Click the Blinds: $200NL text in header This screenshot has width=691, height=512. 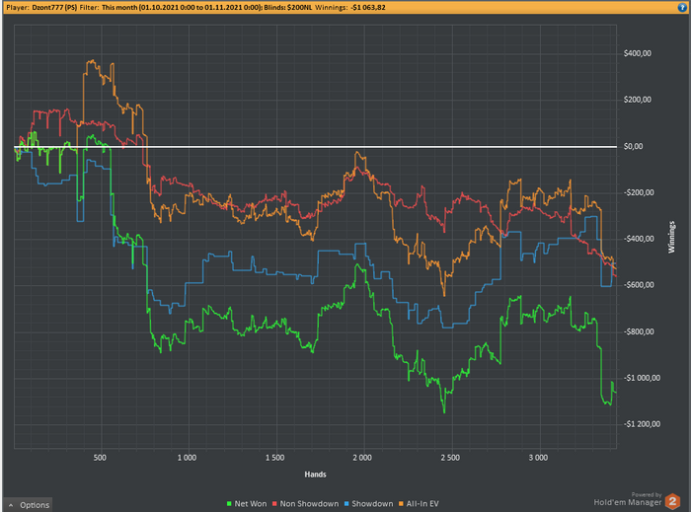point(288,7)
